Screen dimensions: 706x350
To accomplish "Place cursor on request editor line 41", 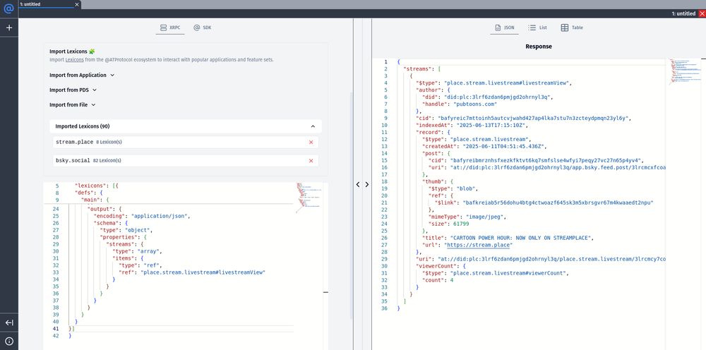I will 180,329.
